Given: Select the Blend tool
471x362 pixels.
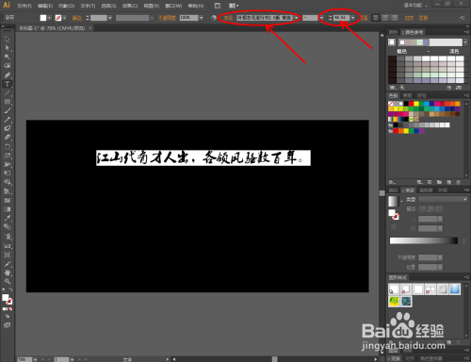Looking at the screenshot, I should click(x=8, y=227).
